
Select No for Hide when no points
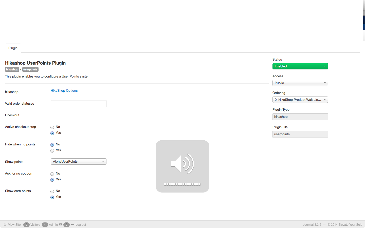(x=52, y=145)
